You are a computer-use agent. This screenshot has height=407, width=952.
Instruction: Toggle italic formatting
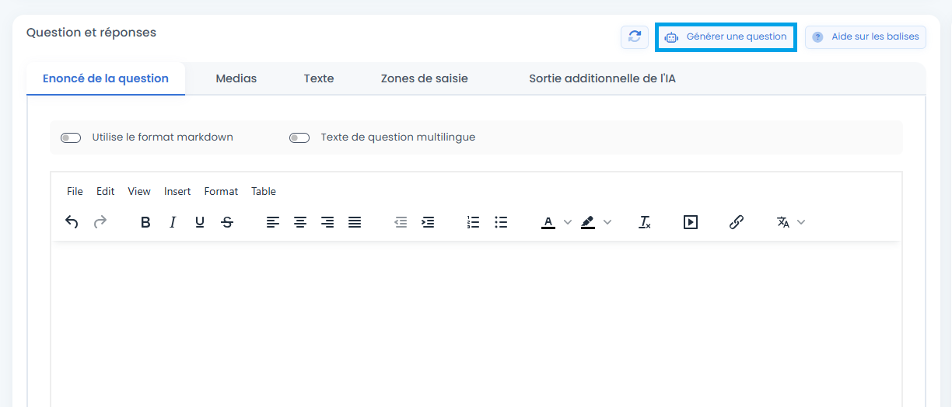[x=173, y=222]
